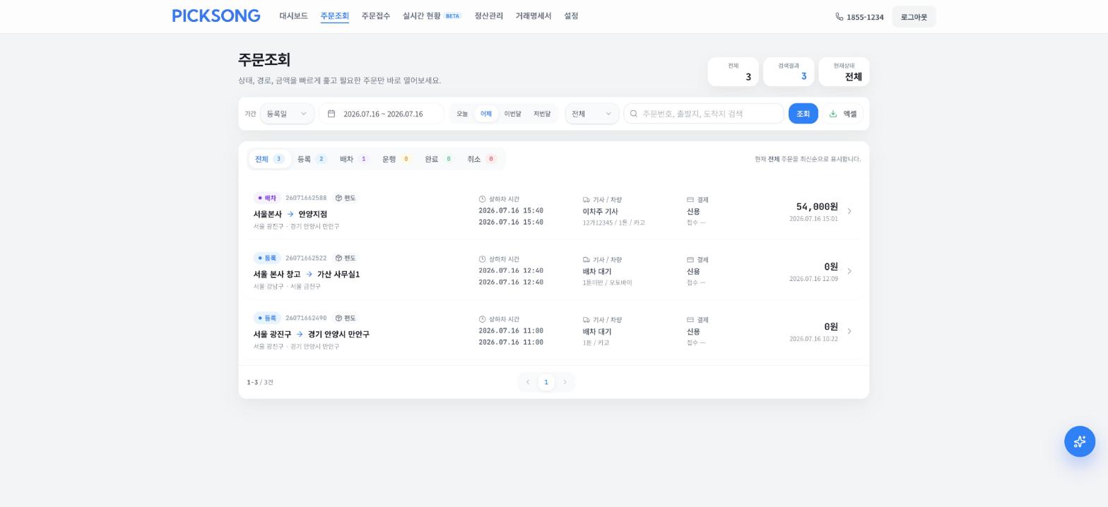The height and width of the screenshot is (507, 1108).
Task: Open the 2026.07.16 ~ 2026.07.16 date range field
Action: [382, 114]
